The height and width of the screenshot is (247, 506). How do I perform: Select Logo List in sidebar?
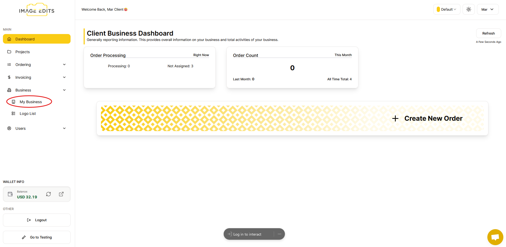(28, 114)
